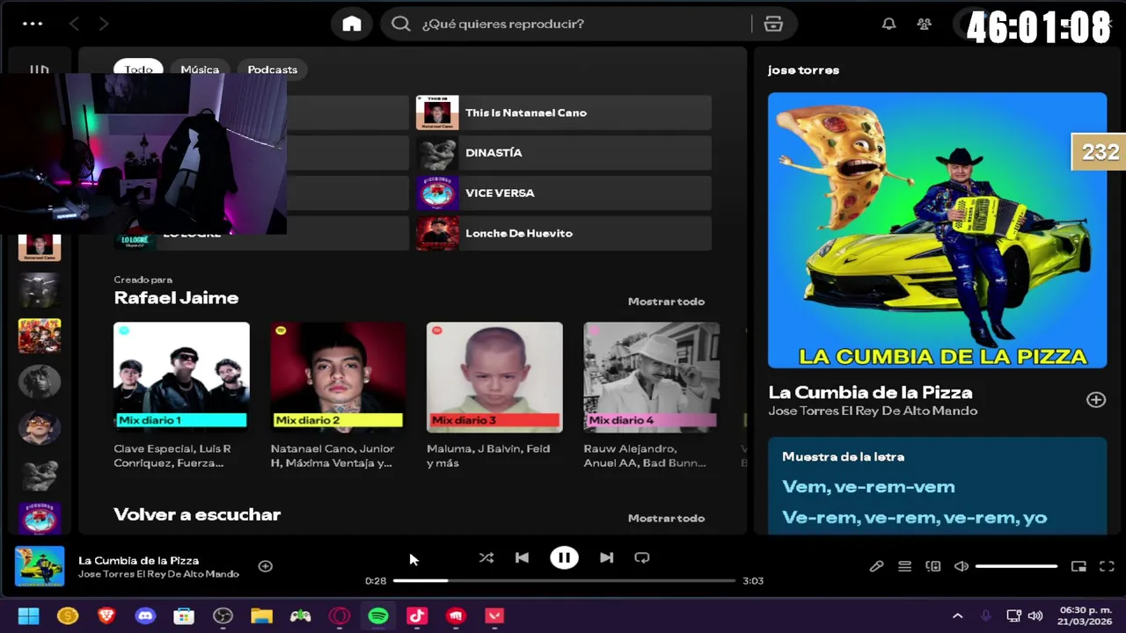Adjust the volume slider
The image size is (1126, 633).
pyautogui.click(x=1016, y=566)
